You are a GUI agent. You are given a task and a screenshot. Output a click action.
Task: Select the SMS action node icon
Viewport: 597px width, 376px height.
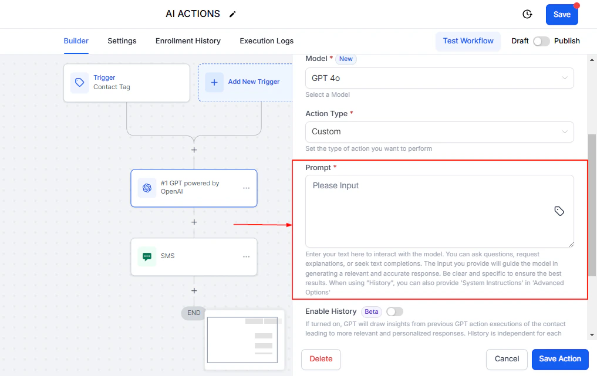[147, 256]
